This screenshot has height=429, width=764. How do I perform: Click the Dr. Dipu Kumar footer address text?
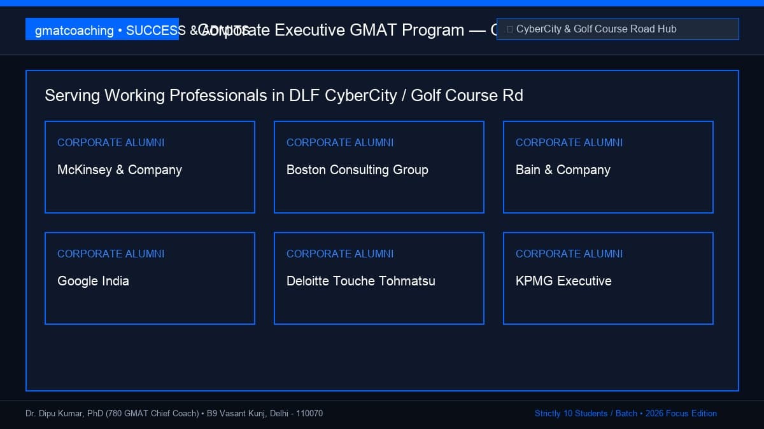pos(174,413)
